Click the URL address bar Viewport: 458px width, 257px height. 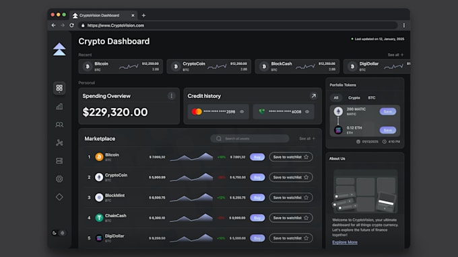point(238,25)
